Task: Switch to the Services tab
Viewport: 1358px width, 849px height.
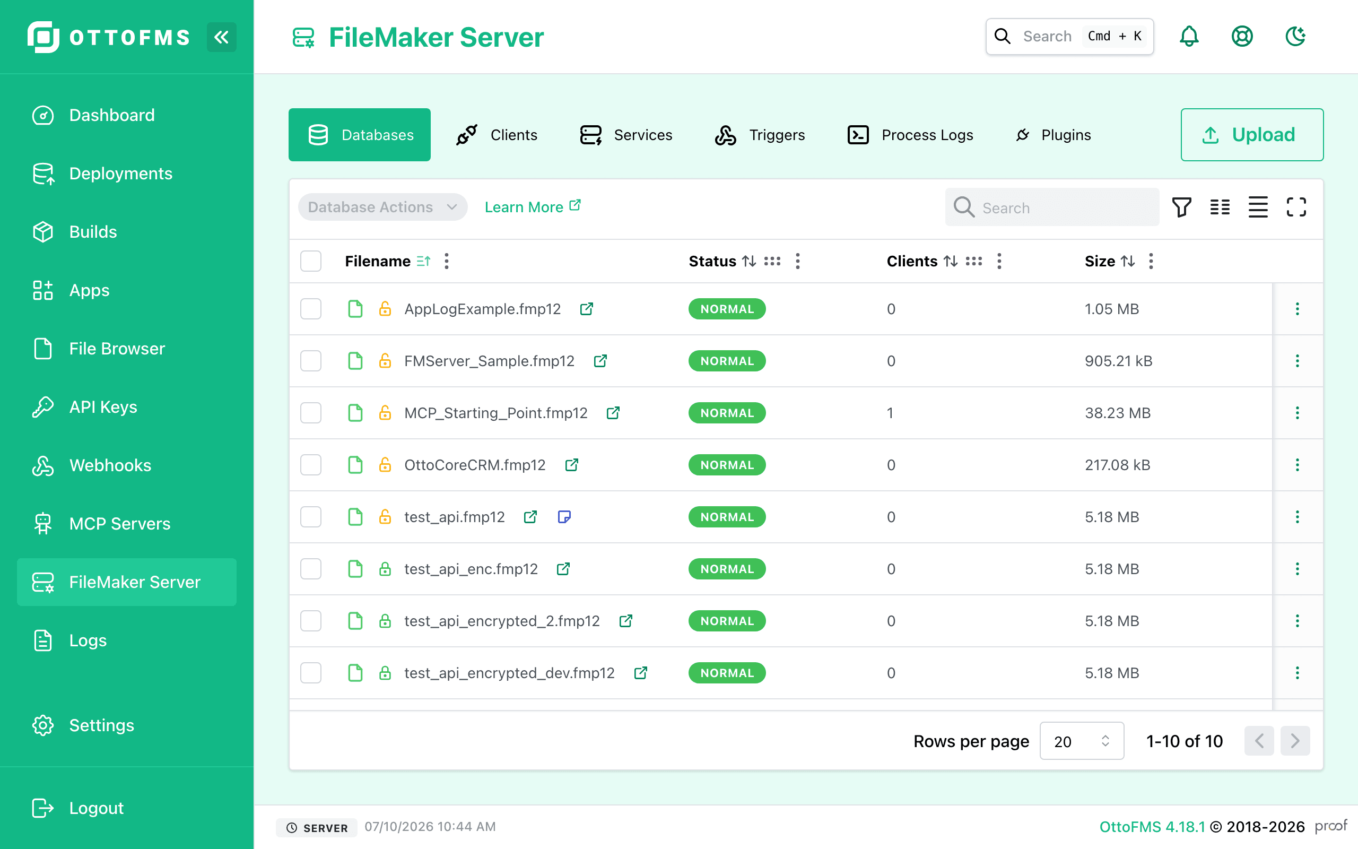Action: click(x=626, y=135)
